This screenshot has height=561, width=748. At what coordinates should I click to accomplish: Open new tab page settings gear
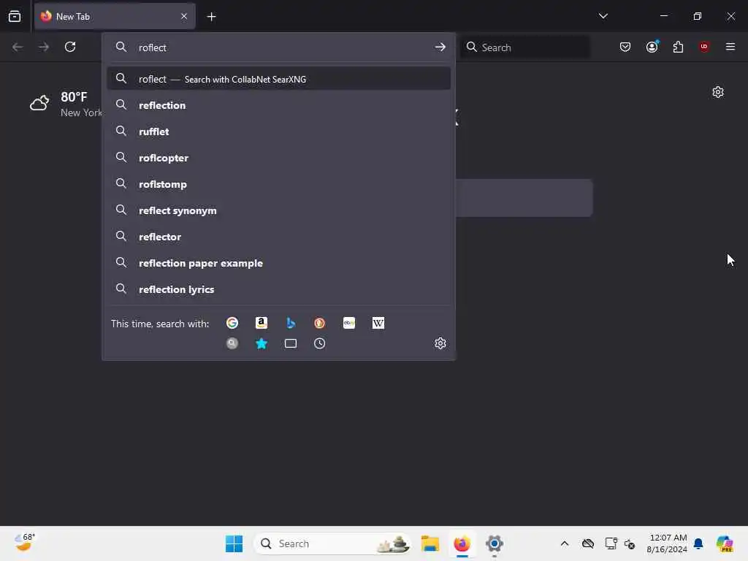pos(718,92)
